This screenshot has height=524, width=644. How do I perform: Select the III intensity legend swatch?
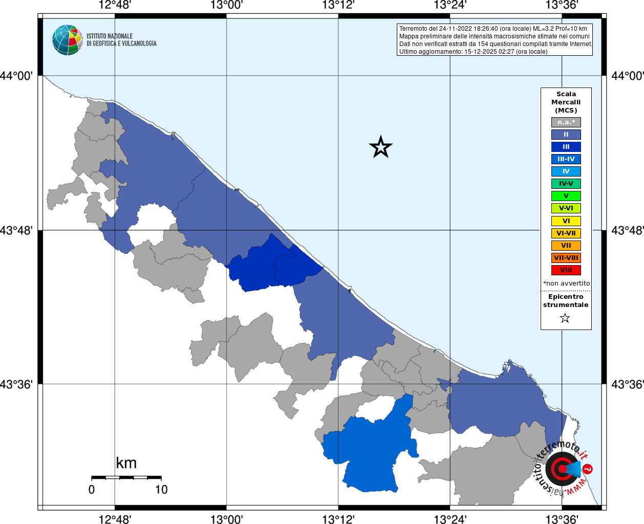click(x=566, y=147)
